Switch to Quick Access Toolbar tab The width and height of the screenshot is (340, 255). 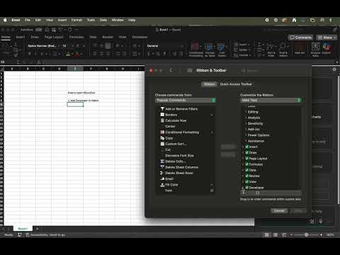[x=236, y=84]
